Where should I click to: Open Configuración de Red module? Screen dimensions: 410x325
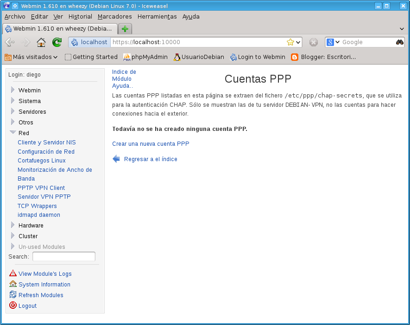click(46, 151)
